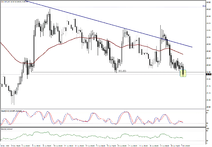212x147 pixels.
Task: Click the divider between price chart and Stochastic
Action: (99, 109)
